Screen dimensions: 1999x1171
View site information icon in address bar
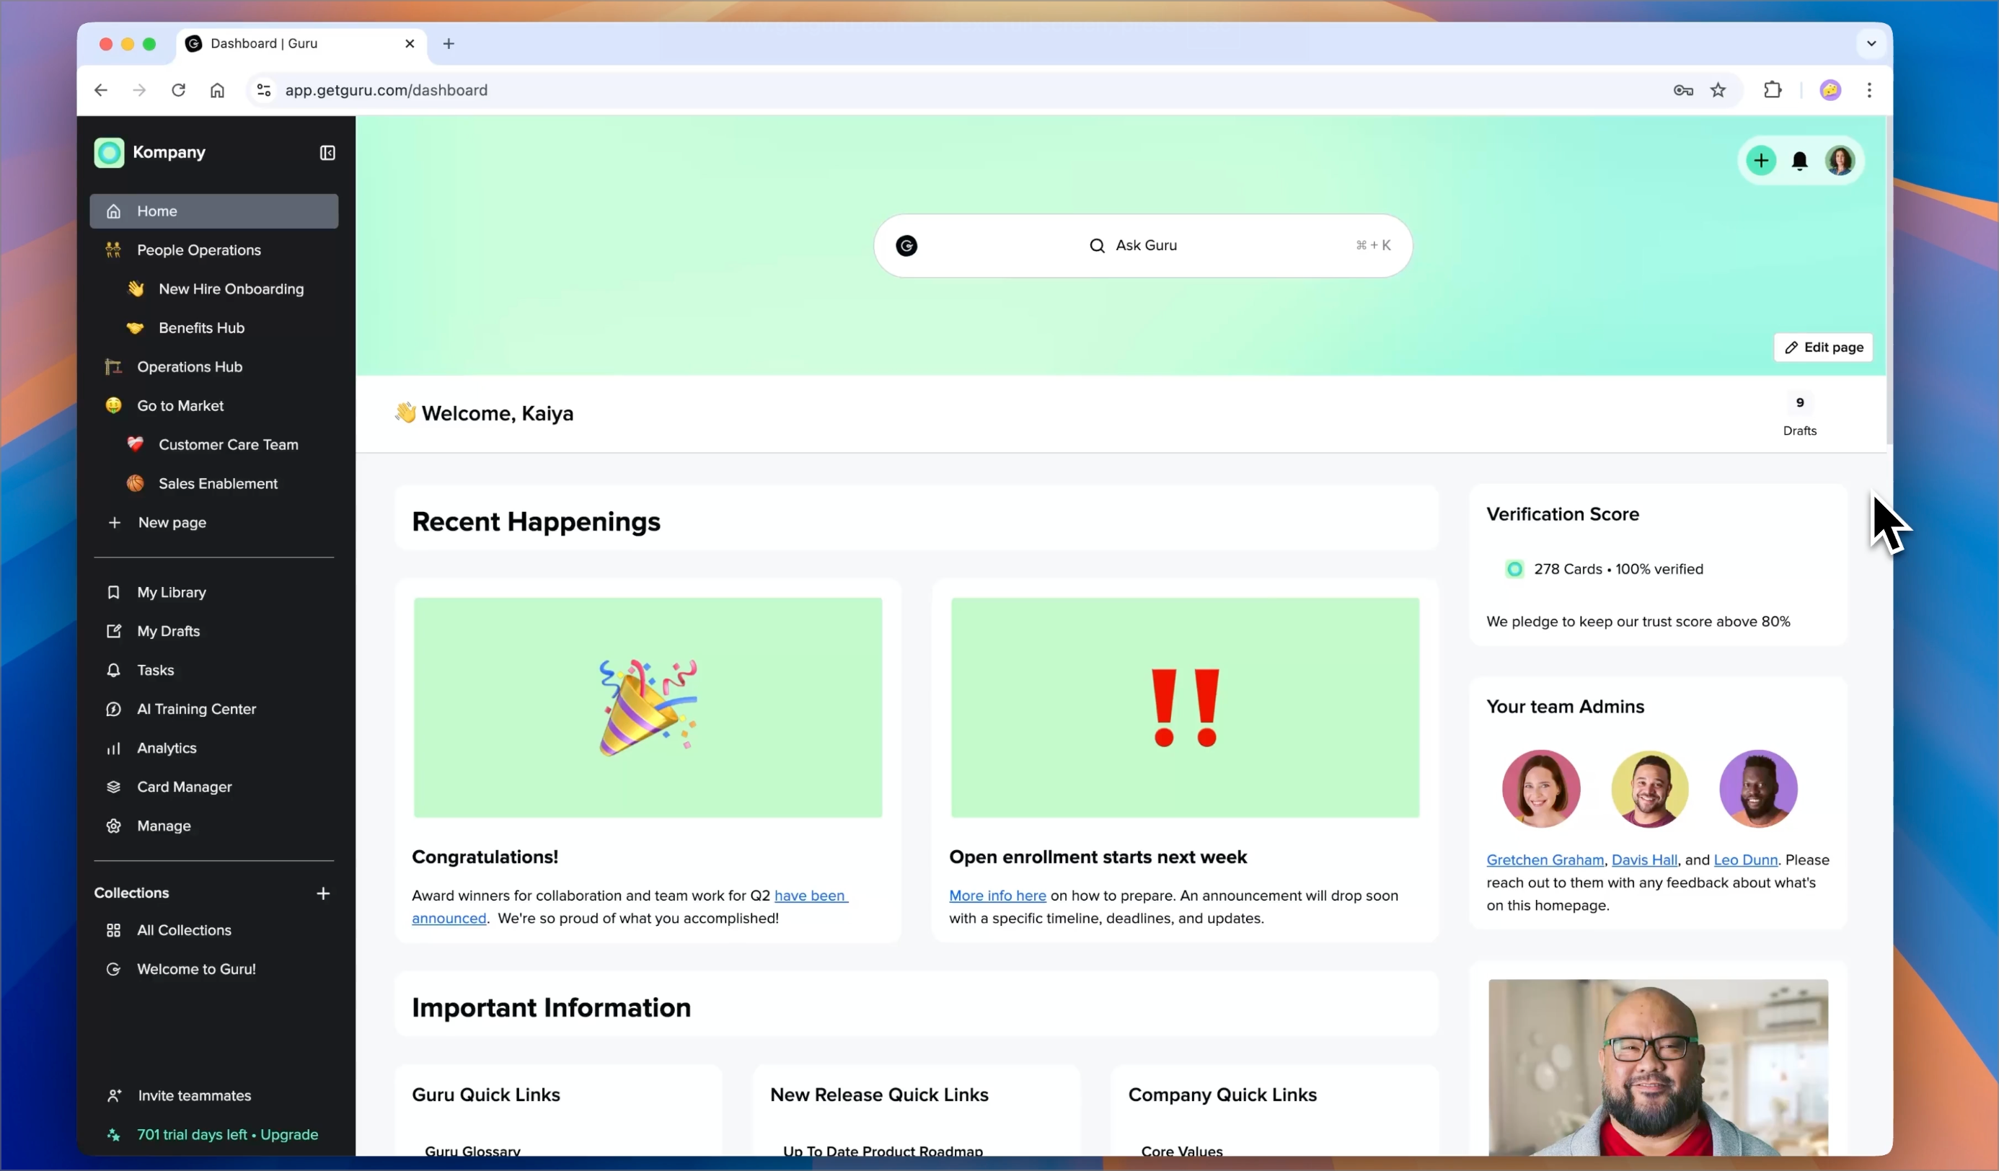(264, 90)
